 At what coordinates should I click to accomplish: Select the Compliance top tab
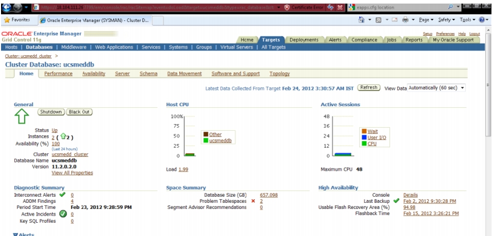tap(365, 40)
